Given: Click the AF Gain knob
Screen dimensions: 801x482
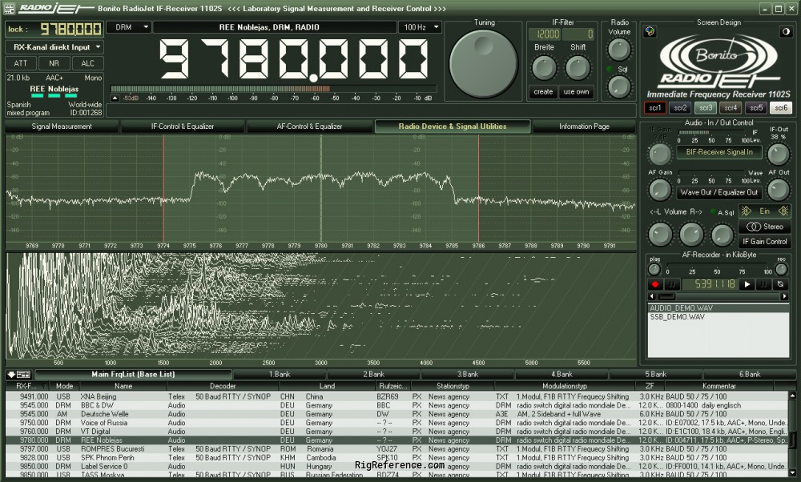Looking at the screenshot, I should click(659, 190).
